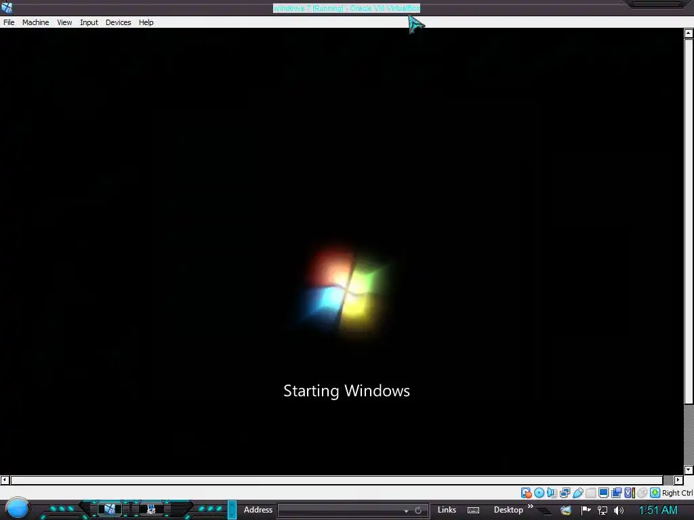The image size is (694, 520).
Task: Click the Links toolbar label
Action: pyautogui.click(x=447, y=510)
